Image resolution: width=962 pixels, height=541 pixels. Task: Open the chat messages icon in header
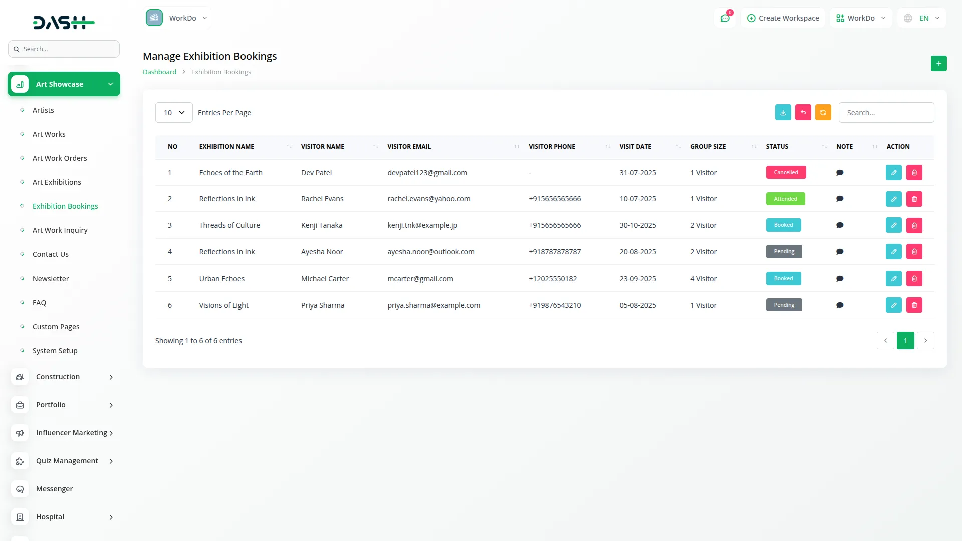[725, 18]
